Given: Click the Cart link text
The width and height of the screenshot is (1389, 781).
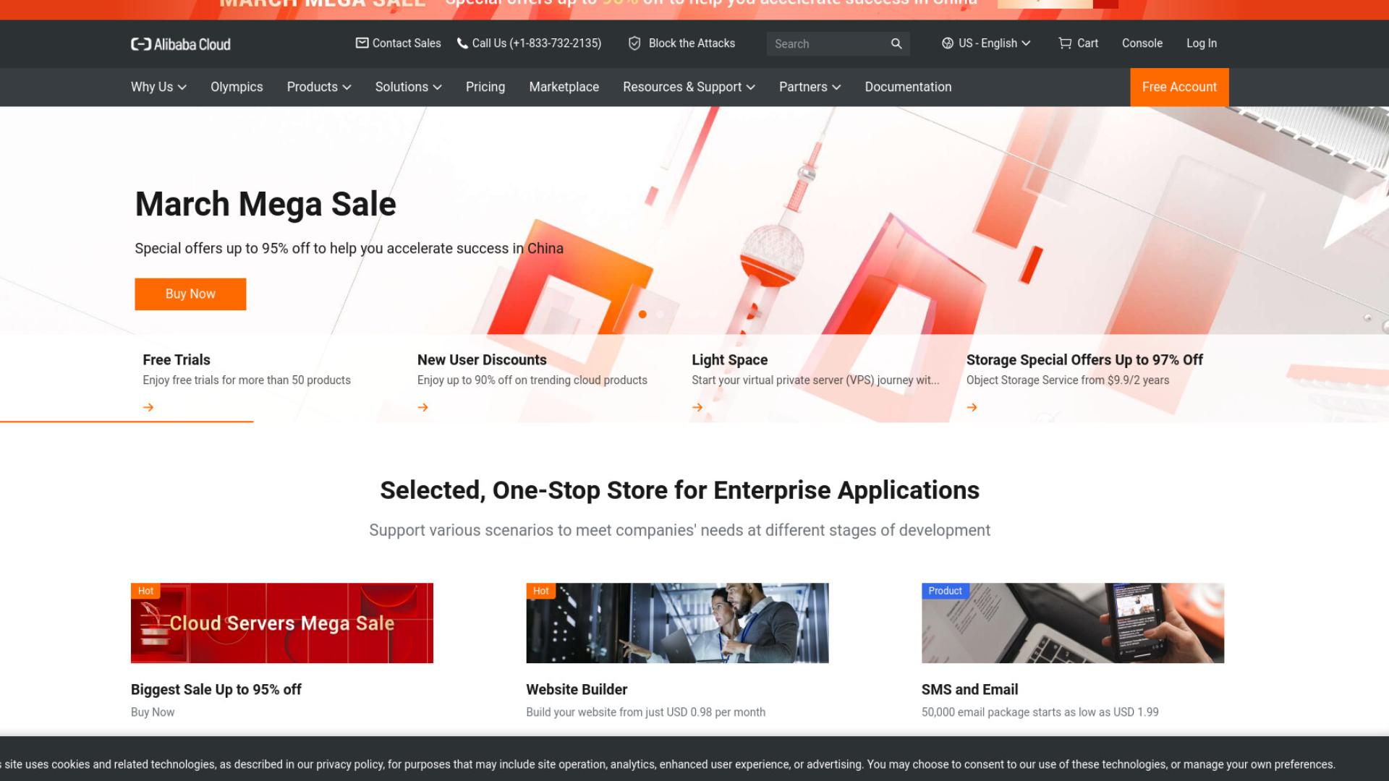Looking at the screenshot, I should pyautogui.click(x=1087, y=43).
